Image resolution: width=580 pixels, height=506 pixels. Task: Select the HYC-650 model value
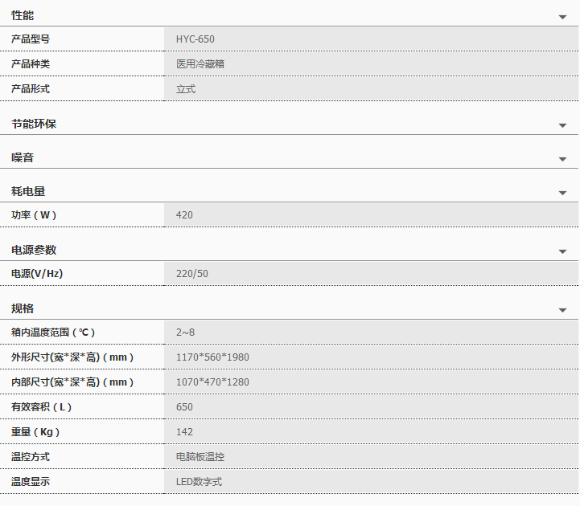click(195, 39)
